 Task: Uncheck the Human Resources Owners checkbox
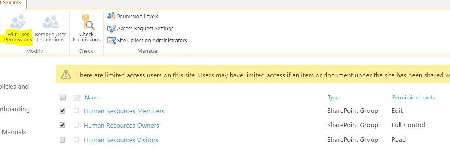(x=62, y=126)
